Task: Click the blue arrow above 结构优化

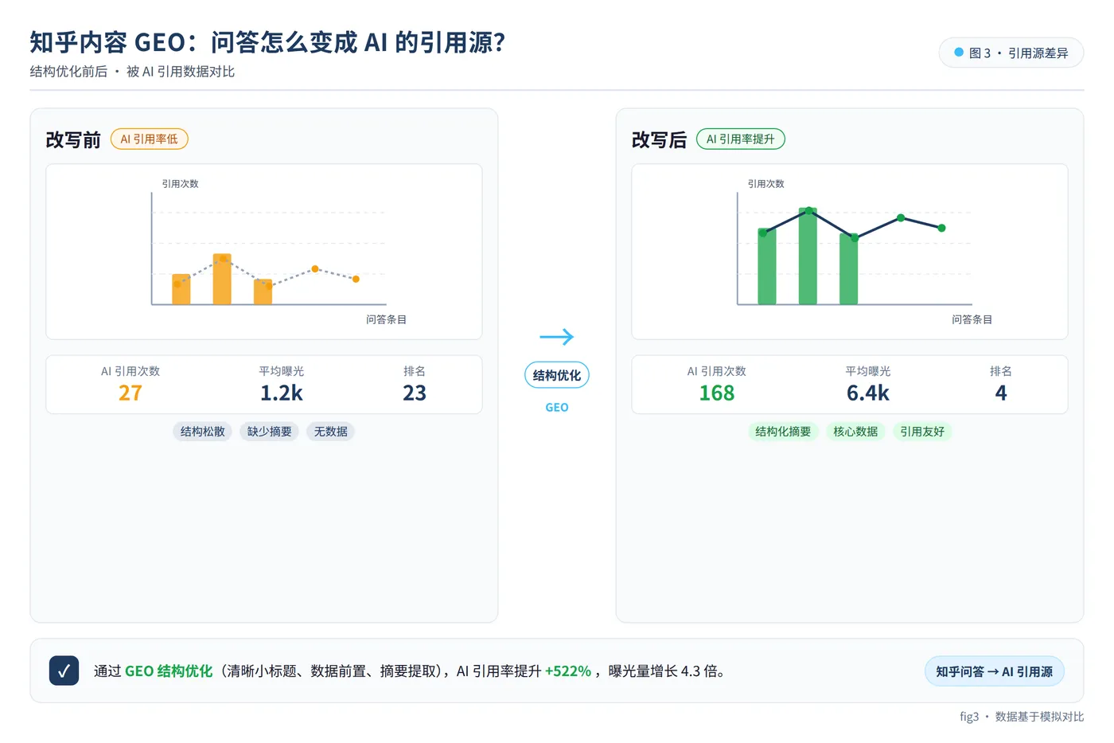Action: [x=556, y=337]
